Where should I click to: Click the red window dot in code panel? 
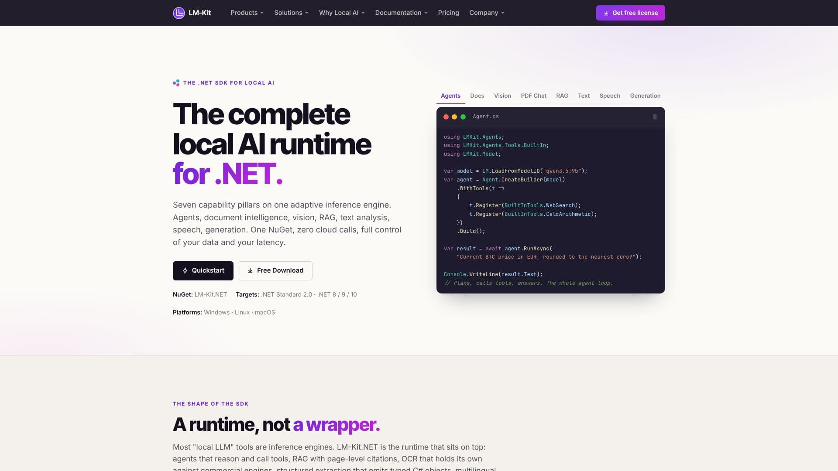coord(446,117)
